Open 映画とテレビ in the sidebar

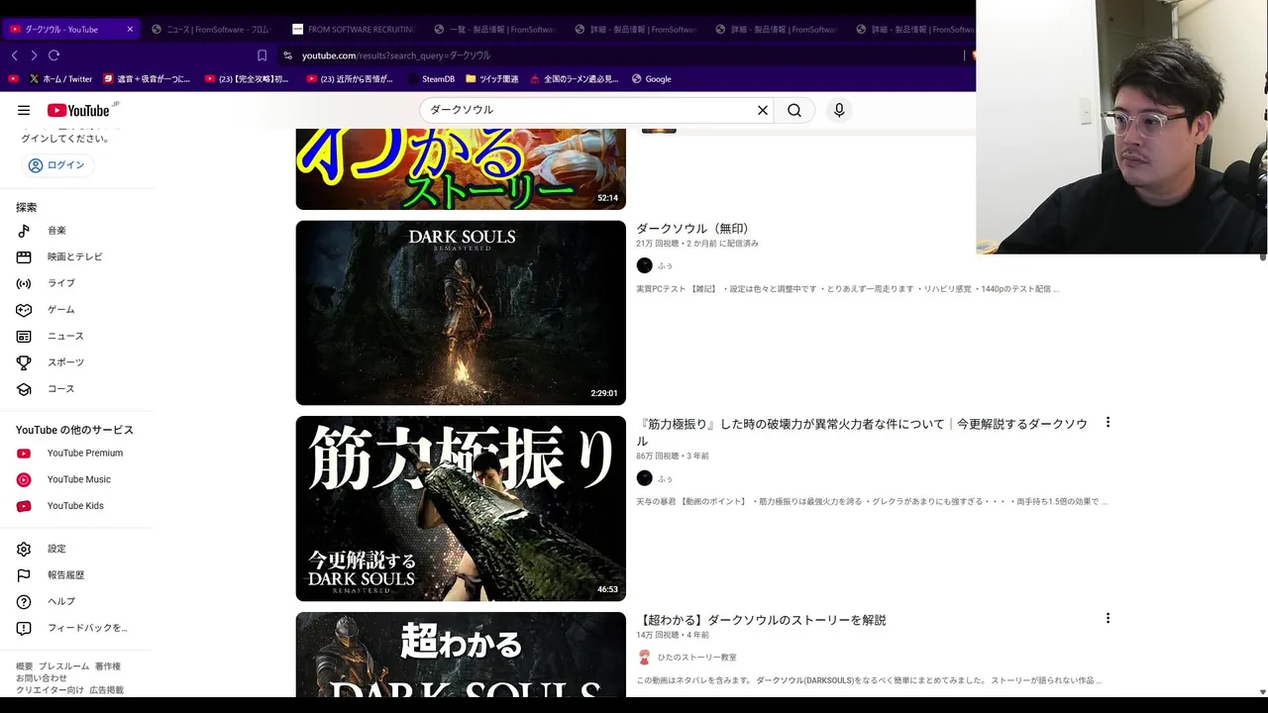tap(76, 256)
